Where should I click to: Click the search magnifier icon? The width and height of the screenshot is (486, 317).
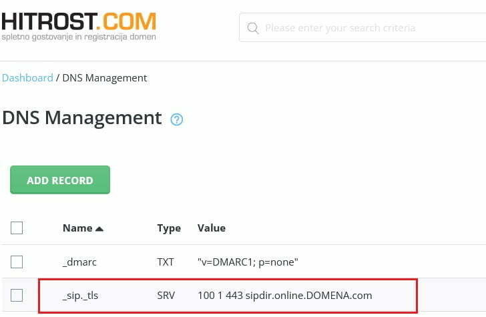coord(253,28)
